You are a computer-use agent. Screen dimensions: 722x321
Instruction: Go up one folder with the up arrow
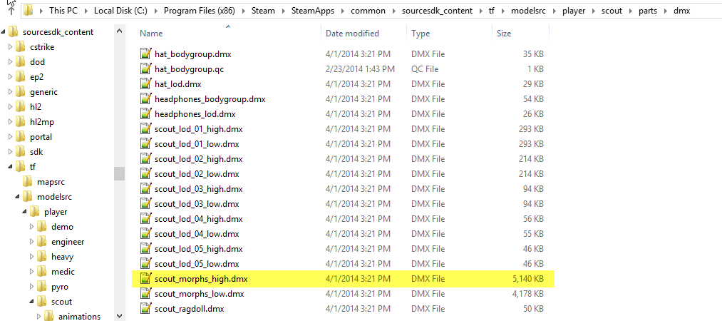(x=11, y=10)
